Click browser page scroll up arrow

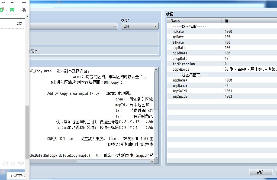(x=27, y=17)
